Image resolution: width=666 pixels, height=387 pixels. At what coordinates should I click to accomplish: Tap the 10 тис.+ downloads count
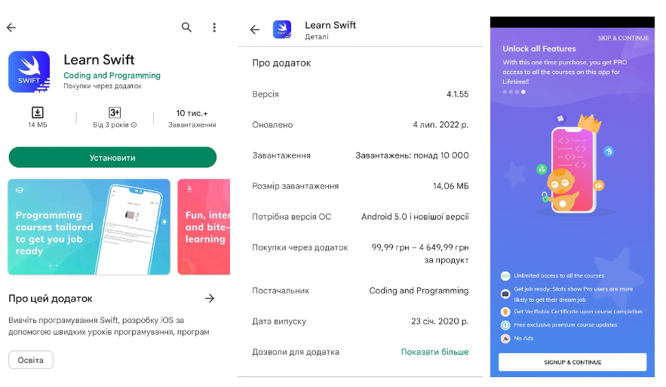pyautogui.click(x=192, y=113)
